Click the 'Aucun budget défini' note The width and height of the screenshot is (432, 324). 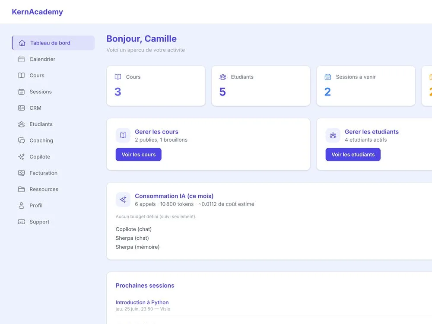[x=156, y=216]
